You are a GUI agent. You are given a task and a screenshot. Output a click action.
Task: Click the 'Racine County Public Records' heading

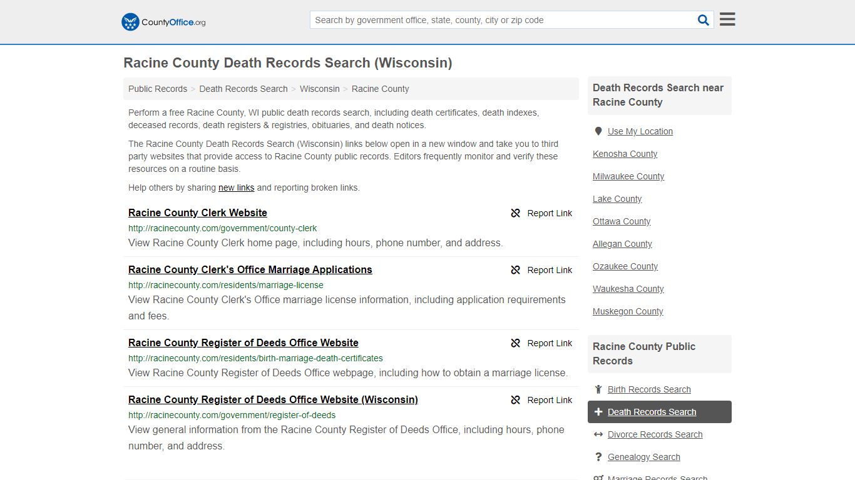644,354
